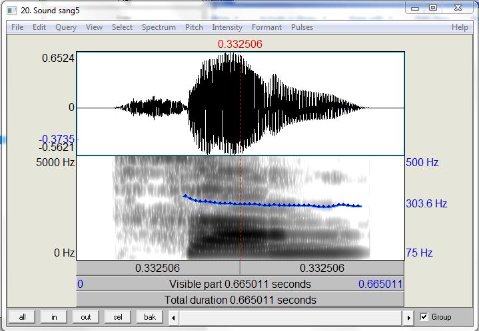Minimize the Sound sang5 window
The height and width of the screenshot is (331, 479).
(415, 8)
